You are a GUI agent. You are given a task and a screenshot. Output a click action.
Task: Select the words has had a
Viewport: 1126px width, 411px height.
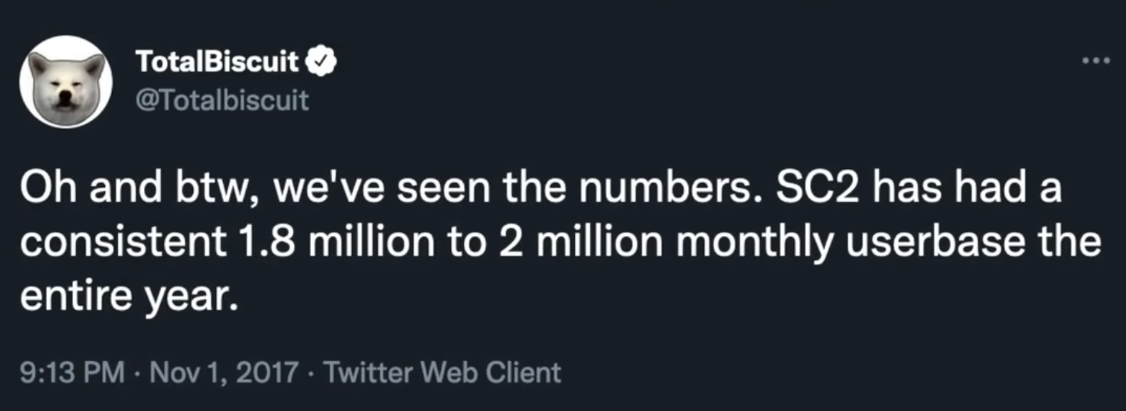pyautogui.click(x=963, y=191)
